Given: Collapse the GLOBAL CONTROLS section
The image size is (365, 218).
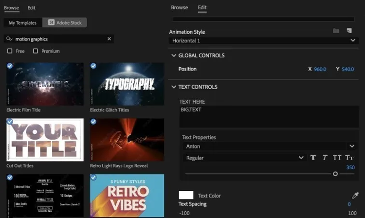Looking at the screenshot, I should pyautogui.click(x=174, y=55).
